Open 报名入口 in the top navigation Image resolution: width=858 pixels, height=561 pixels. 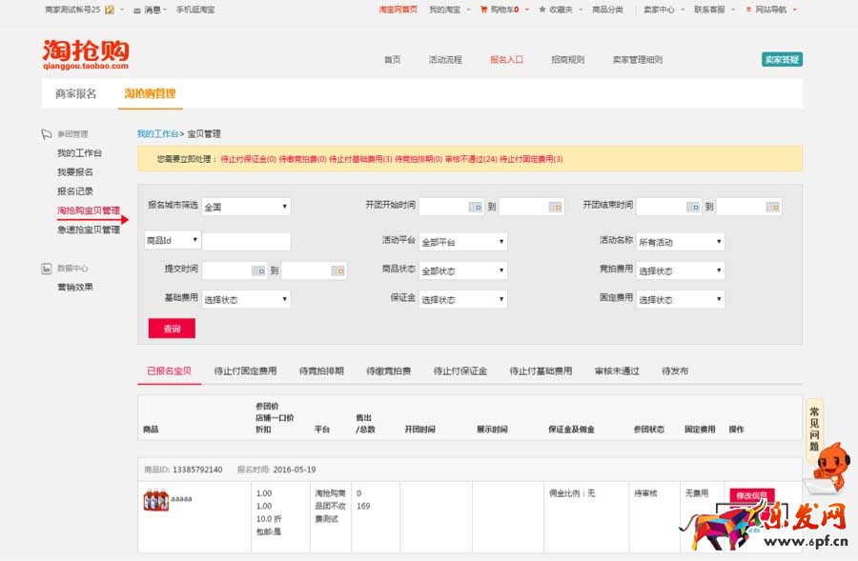tap(506, 59)
